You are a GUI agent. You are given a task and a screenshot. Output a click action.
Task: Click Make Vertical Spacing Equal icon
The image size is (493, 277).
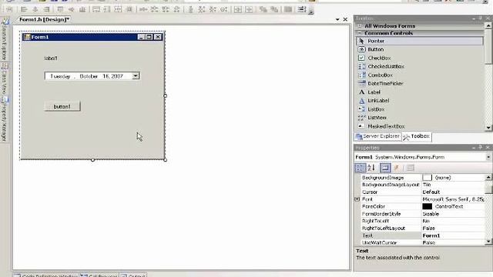click(190, 9)
